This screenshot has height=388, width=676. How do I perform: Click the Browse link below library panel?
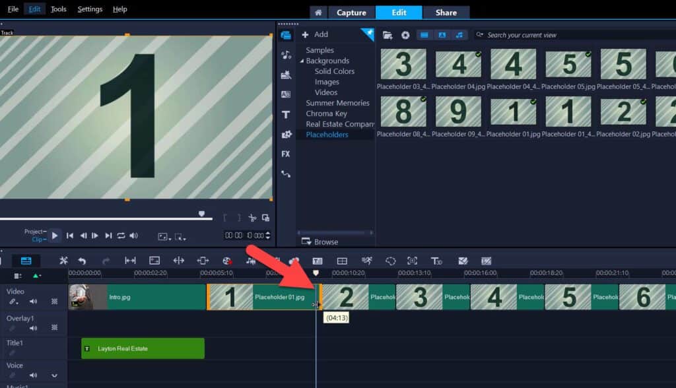(326, 242)
